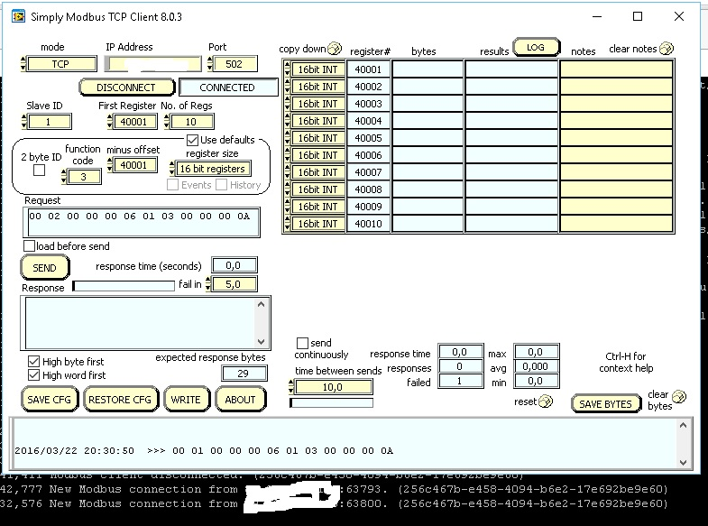Image resolution: width=708 pixels, height=526 pixels.
Task: Open the register size 16 bit registers selector
Action: [212, 169]
